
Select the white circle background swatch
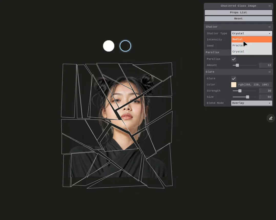click(x=109, y=46)
